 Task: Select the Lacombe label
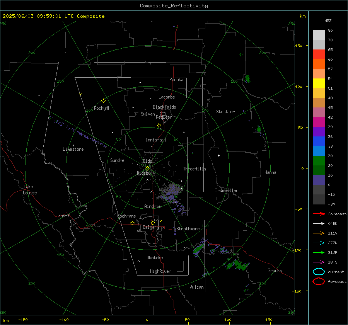pyautogui.click(x=167, y=97)
